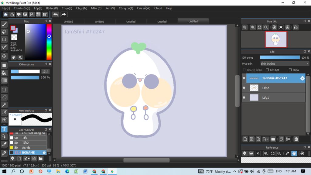
Task: Click the fit-to-window icon in the Navigator panel
Action: pos(259,27)
